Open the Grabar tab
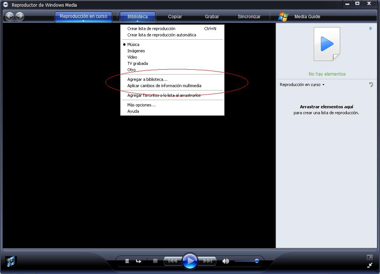 point(212,16)
